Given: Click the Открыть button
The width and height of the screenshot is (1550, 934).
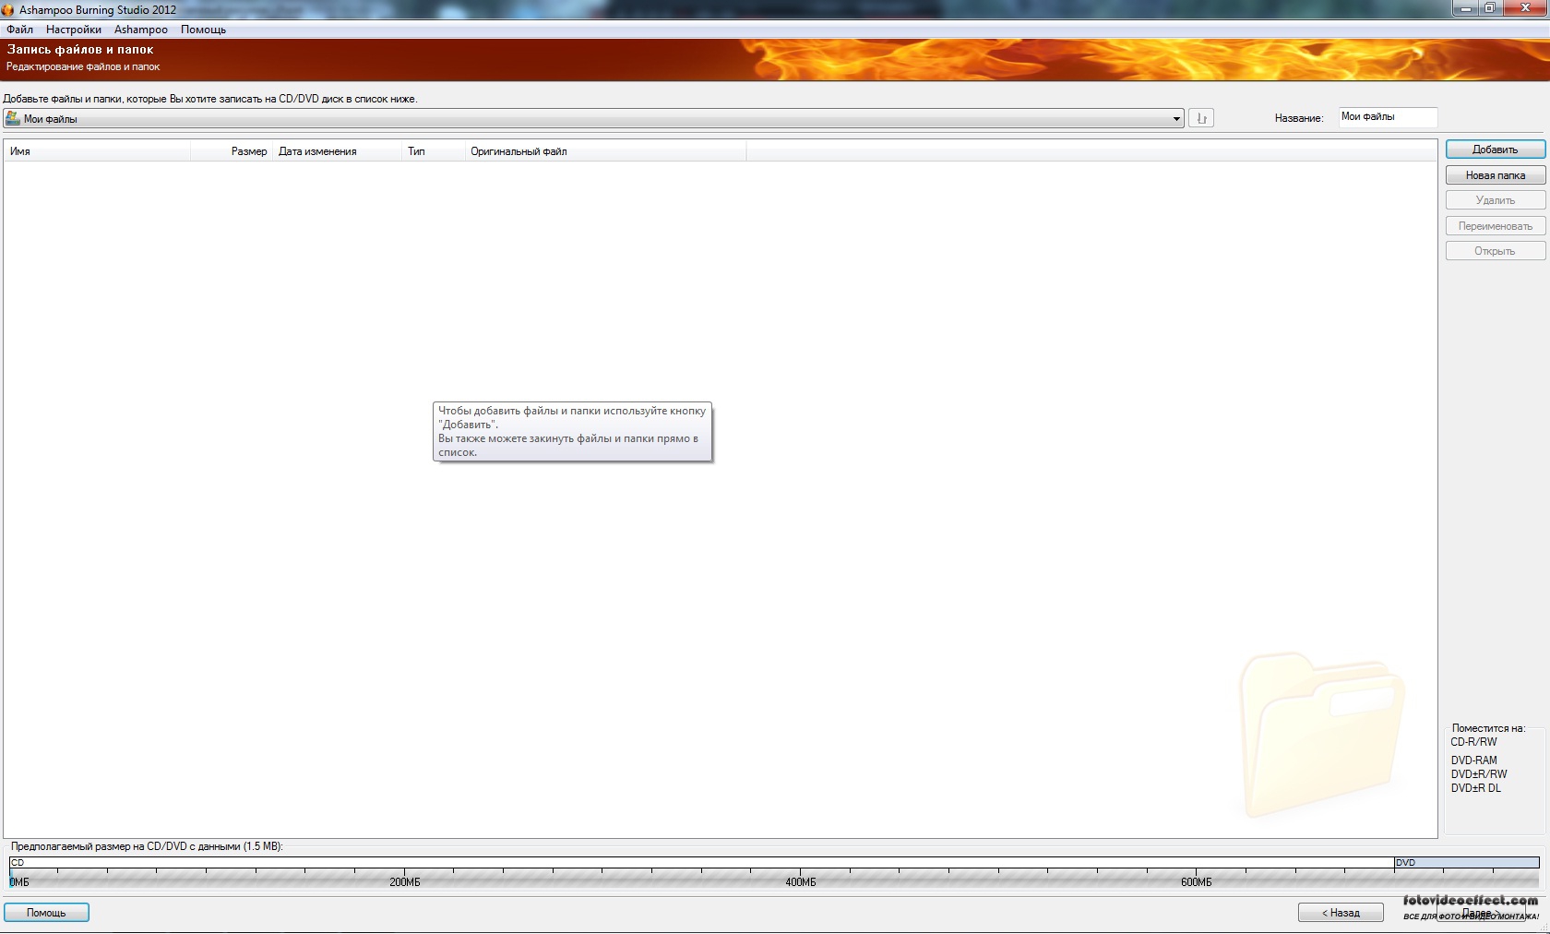Looking at the screenshot, I should pos(1495,251).
